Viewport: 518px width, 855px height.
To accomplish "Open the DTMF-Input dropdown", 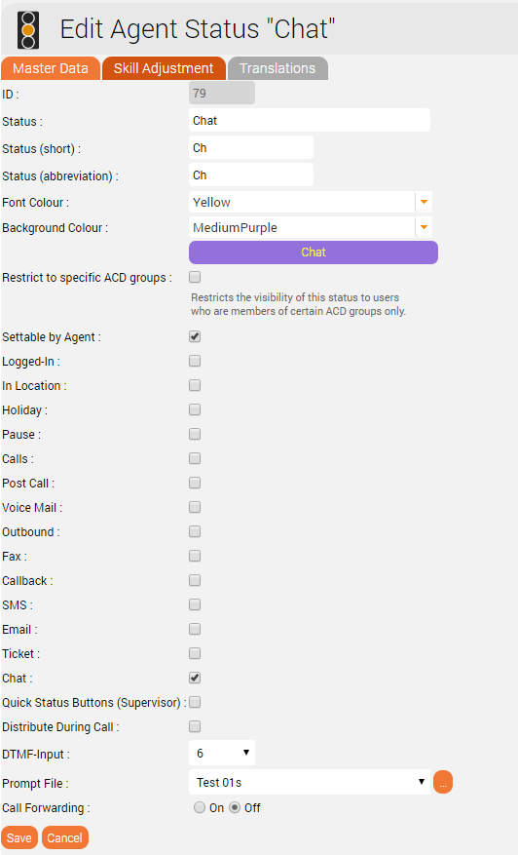I will (222, 753).
